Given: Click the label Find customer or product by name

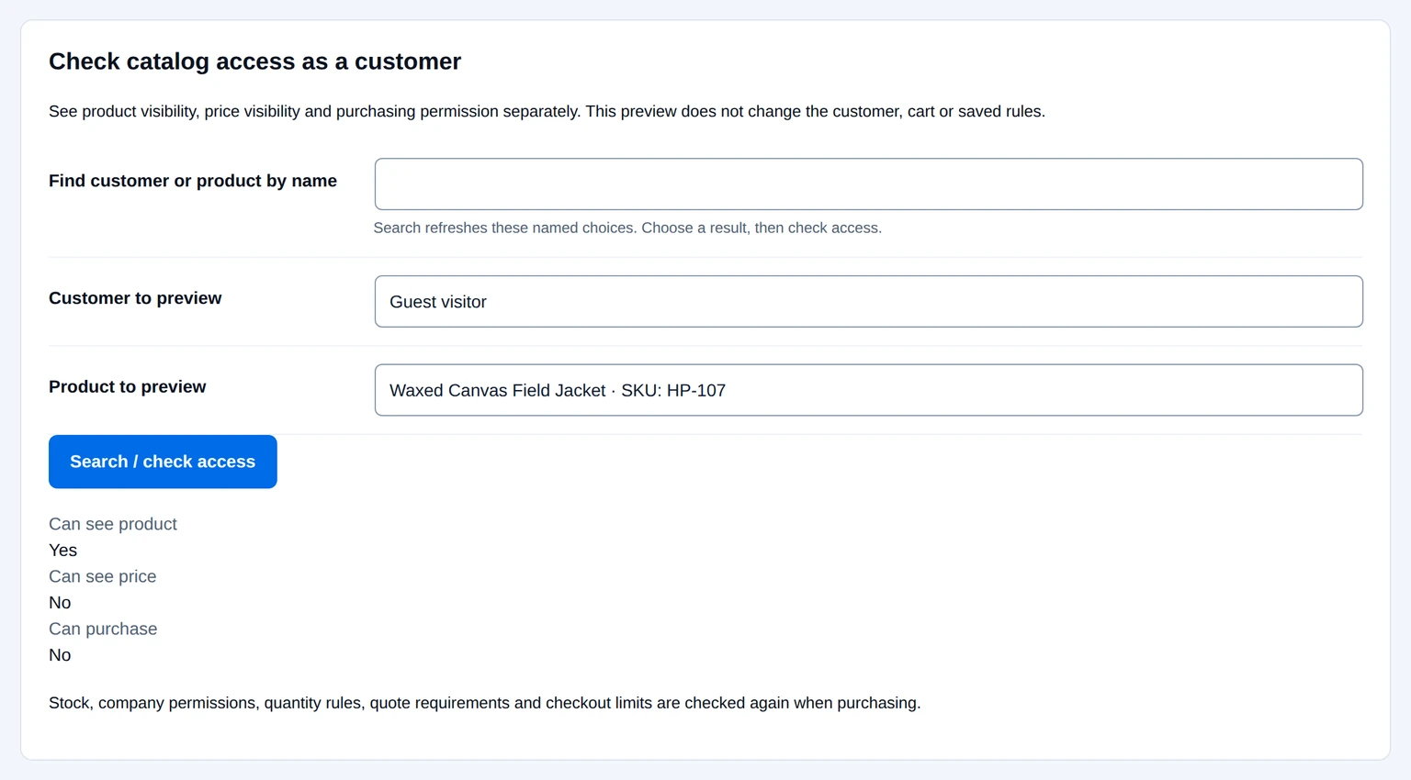Looking at the screenshot, I should (193, 181).
